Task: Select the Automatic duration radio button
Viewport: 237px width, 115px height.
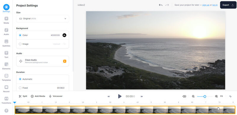Action: click(x=20, y=79)
